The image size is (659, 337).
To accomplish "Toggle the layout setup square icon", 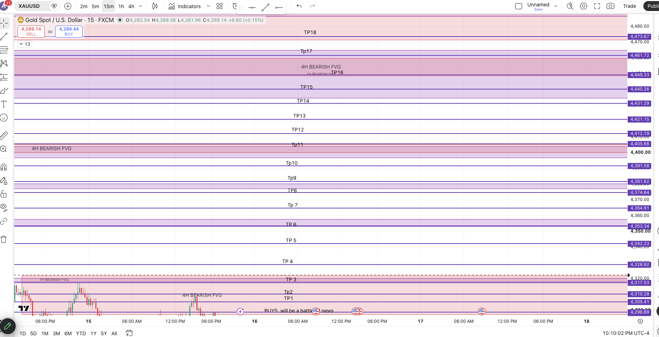I will click(519, 6).
